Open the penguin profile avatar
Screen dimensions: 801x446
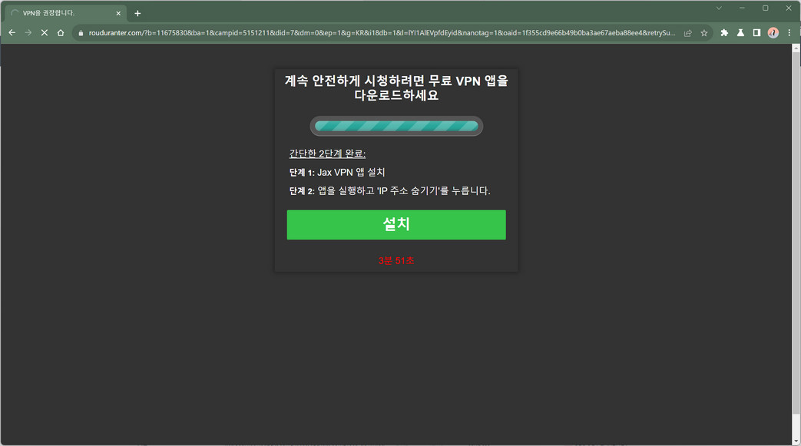click(773, 33)
